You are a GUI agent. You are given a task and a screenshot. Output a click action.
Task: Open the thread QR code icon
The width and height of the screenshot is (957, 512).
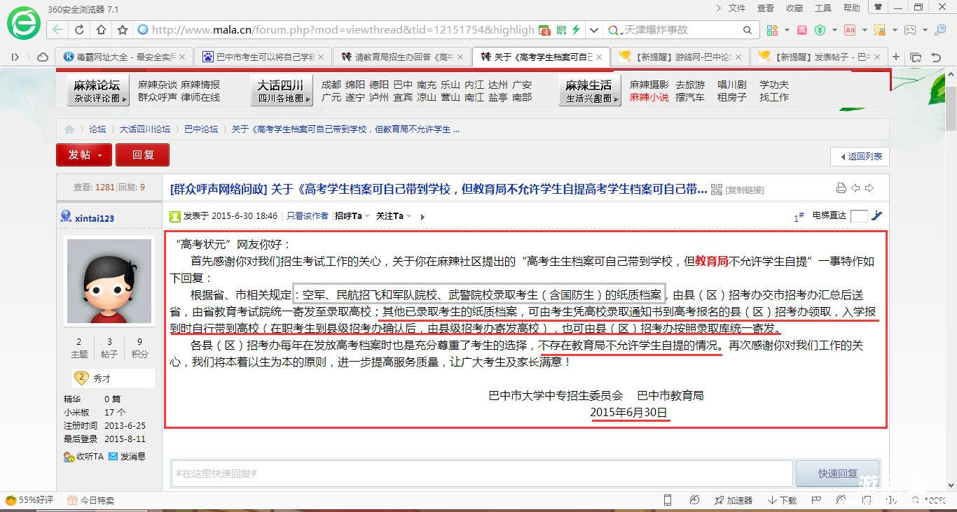[x=716, y=190]
